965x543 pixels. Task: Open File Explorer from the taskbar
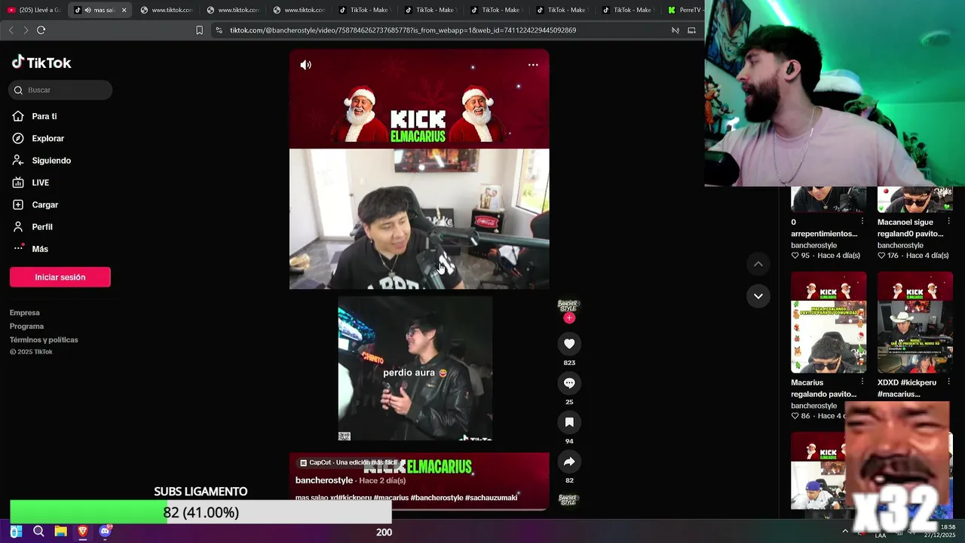point(60,532)
